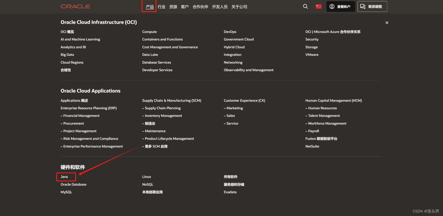443x216 pixels.
Task: Open Fusion 数据智能平台 link
Action: pyautogui.click(x=321, y=139)
